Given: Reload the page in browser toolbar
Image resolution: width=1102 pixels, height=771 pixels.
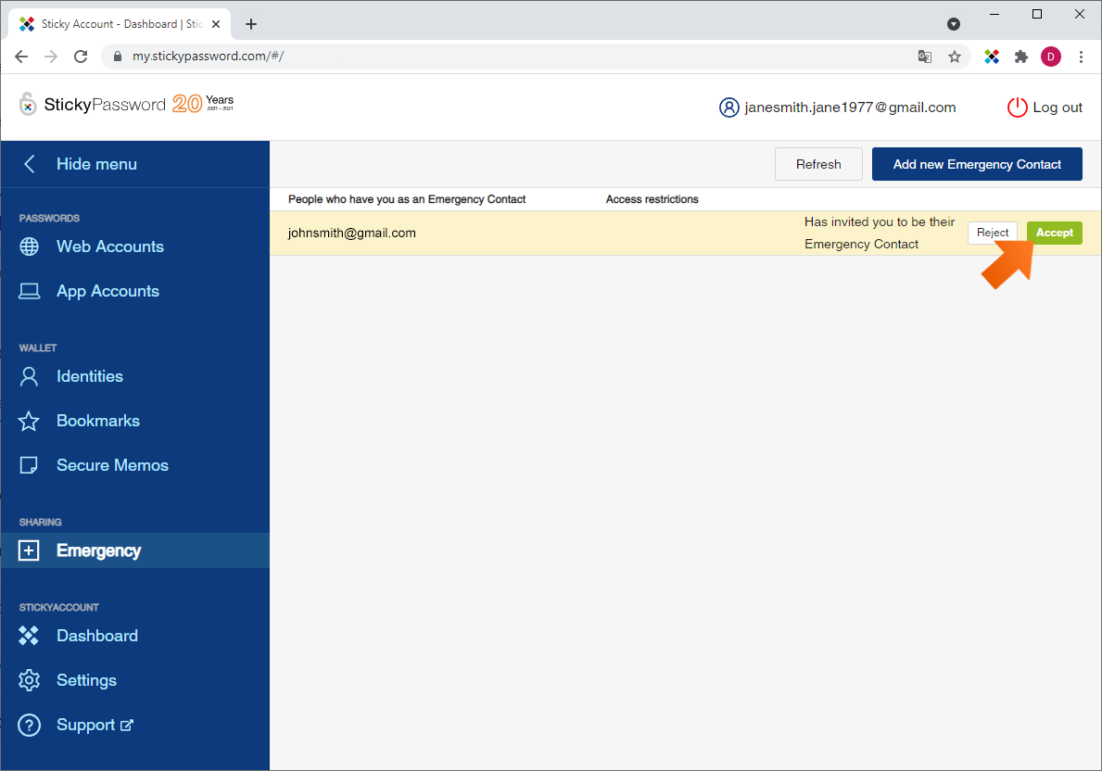Looking at the screenshot, I should (x=80, y=57).
